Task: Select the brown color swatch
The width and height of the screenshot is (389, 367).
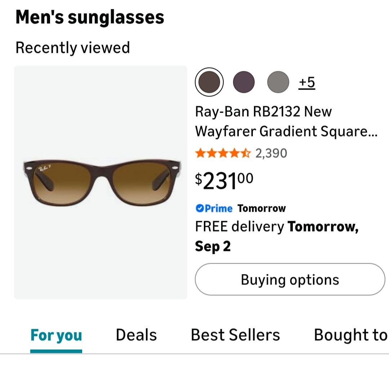Action: click(x=209, y=82)
